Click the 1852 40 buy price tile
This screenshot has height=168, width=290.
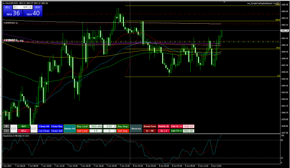33,13
